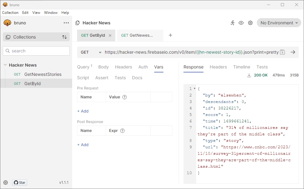This screenshot has width=304, height=189.
Task: Click the eye icon for variables view
Action: point(241,23)
